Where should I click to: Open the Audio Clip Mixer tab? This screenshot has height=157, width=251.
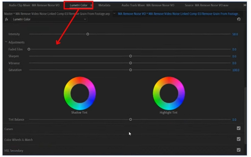[x=34, y=5]
